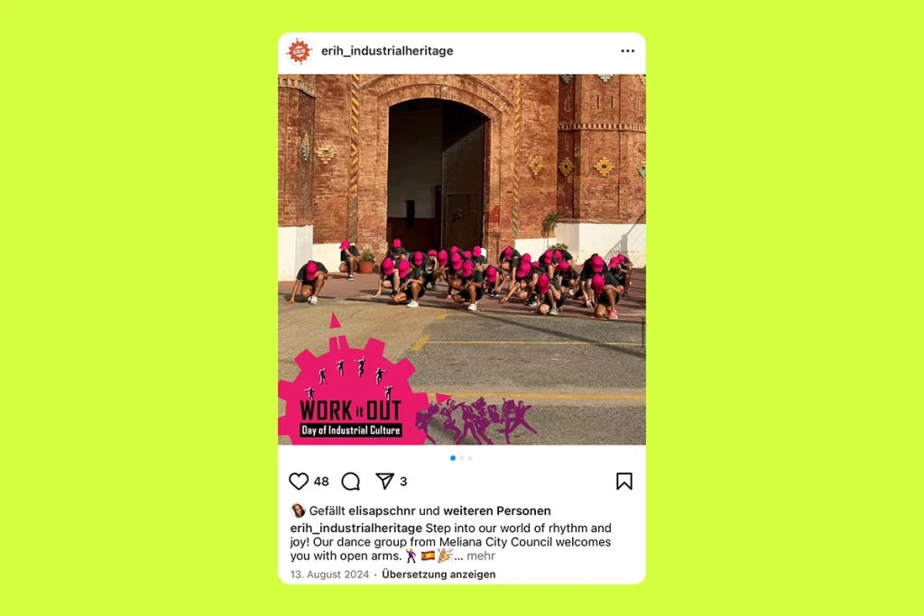Click the 48 likes count

click(321, 481)
